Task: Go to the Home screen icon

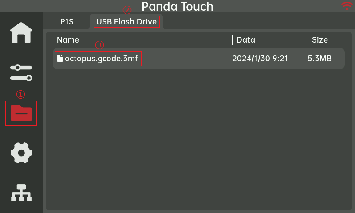Action: tap(21, 33)
